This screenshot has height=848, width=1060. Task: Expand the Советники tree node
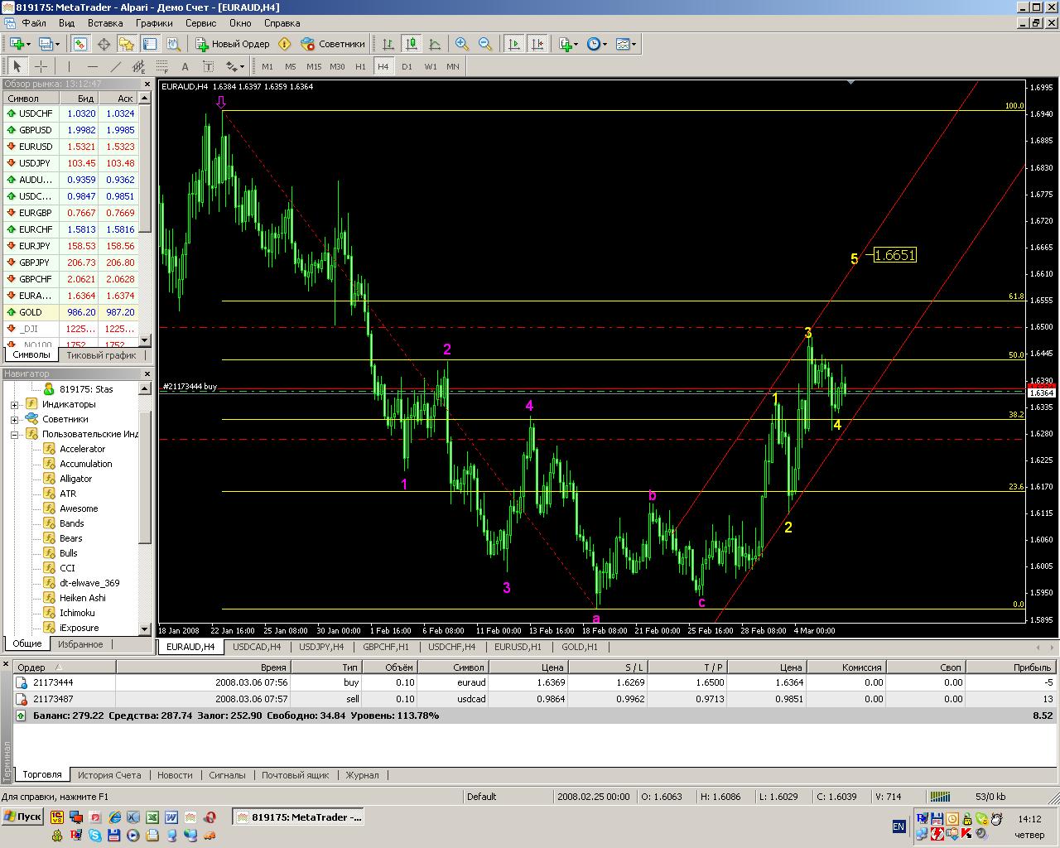pyautogui.click(x=14, y=420)
